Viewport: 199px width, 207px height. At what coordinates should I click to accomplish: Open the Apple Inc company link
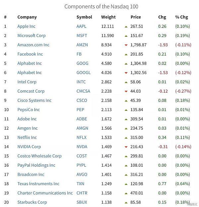click(26, 26)
